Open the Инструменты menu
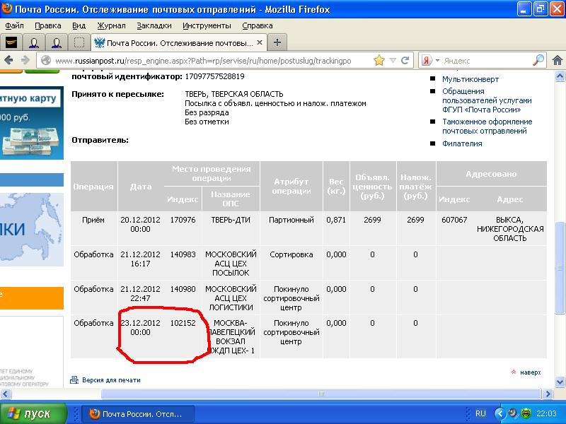566x424 pixels. pyautogui.click(x=207, y=25)
